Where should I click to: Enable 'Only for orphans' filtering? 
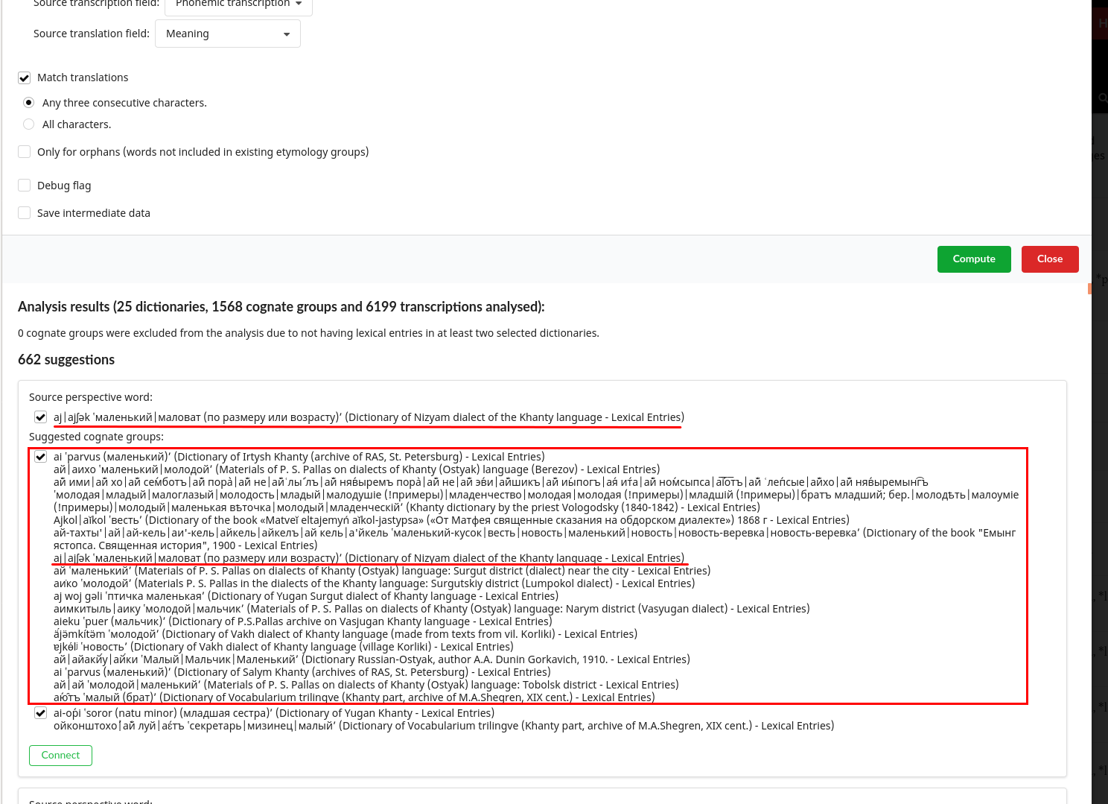(24, 151)
